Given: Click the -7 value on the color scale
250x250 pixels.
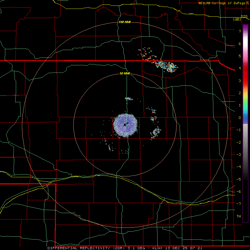Looking at the screenshot, I should pyautogui.click(x=239, y=204).
